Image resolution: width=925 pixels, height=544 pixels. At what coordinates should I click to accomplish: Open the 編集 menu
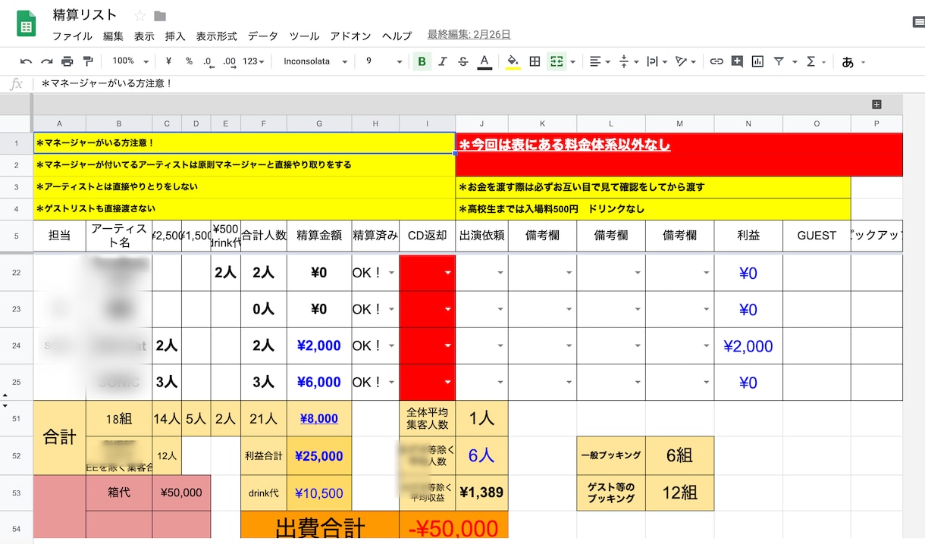(113, 36)
